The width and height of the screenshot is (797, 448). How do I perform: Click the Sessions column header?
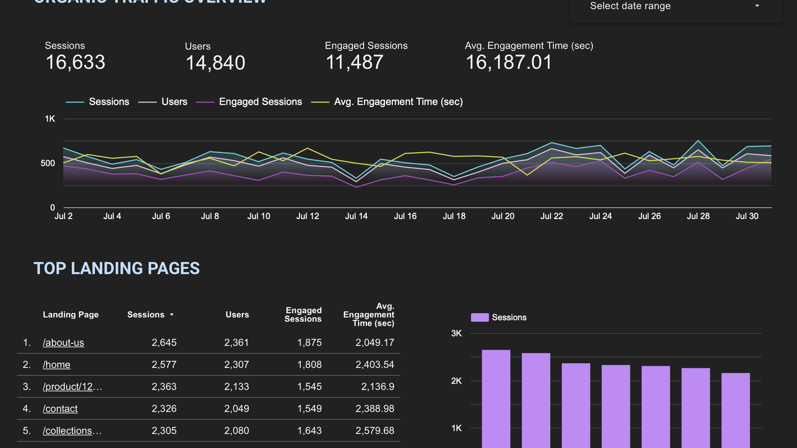click(146, 315)
